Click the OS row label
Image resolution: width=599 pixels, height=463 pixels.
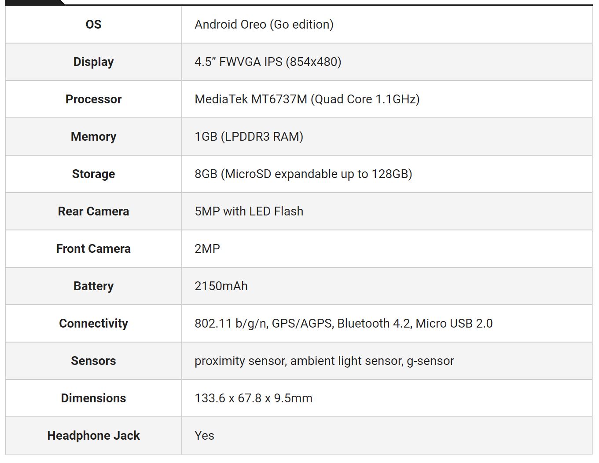[93, 24]
